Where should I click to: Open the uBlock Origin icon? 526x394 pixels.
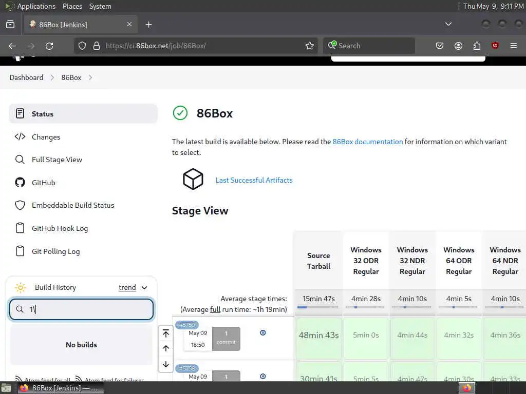495,46
